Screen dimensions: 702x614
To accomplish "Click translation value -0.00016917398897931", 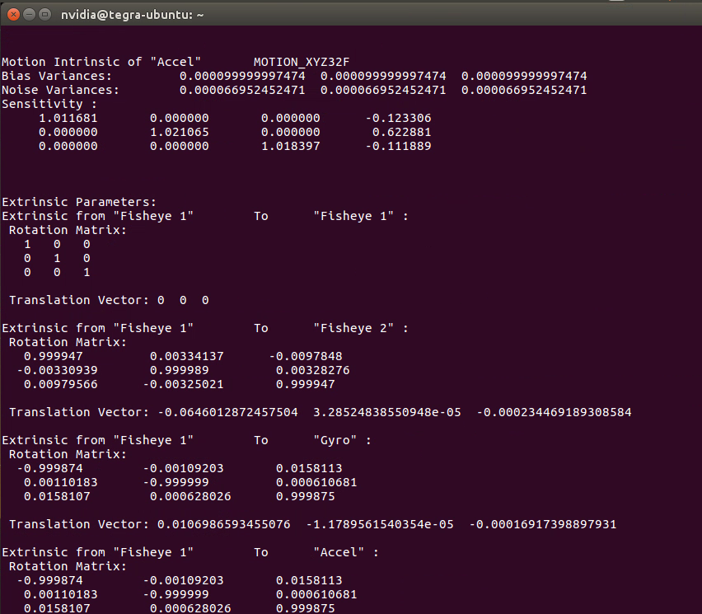I will (x=543, y=524).
